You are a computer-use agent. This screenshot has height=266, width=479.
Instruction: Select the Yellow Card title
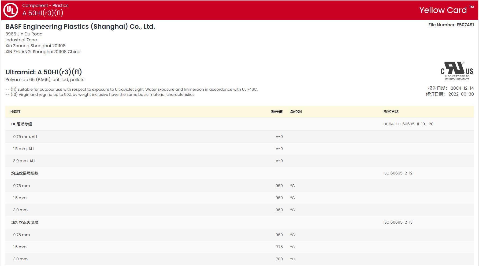coord(447,10)
